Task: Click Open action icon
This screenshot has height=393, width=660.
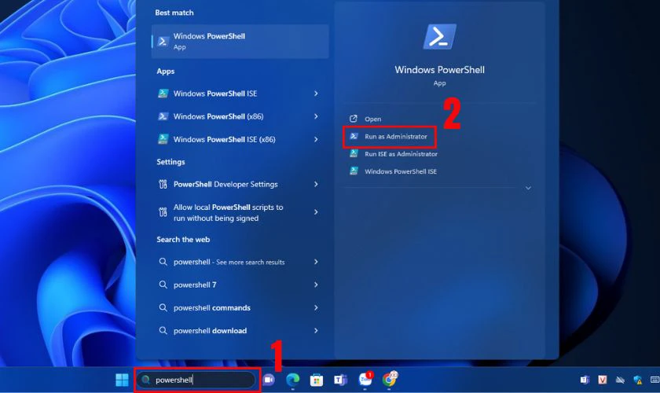Action: click(x=354, y=119)
